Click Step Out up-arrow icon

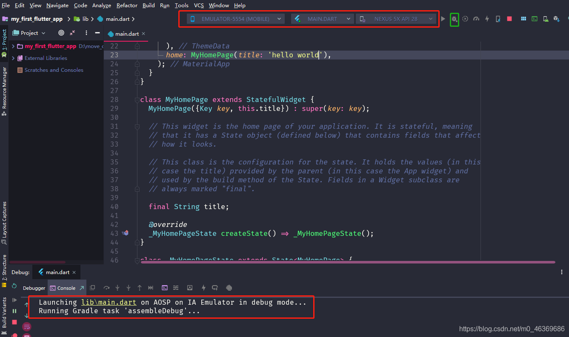click(x=140, y=288)
